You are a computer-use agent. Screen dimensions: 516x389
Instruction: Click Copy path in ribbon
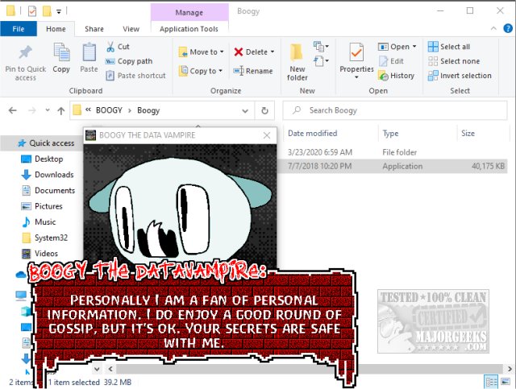click(129, 61)
